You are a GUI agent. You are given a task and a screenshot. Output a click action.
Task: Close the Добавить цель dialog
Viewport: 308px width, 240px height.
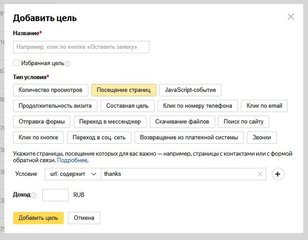(290, 17)
